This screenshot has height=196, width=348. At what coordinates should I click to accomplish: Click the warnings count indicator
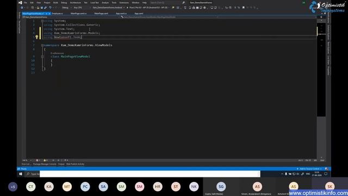46,160
